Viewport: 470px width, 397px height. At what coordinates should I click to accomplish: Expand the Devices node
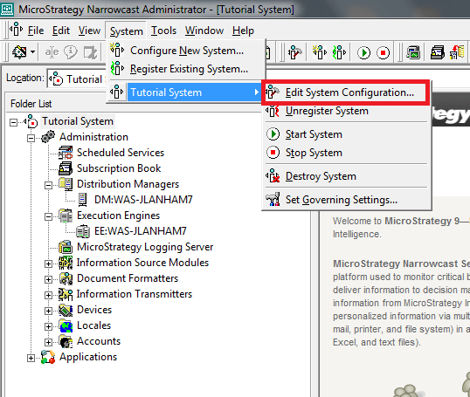pyautogui.click(x=48, y=311)
